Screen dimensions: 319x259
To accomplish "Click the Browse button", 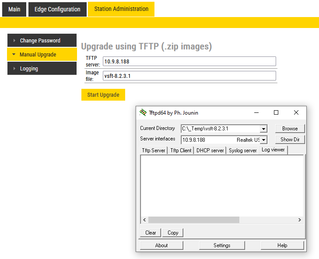I will pos(290,129).
